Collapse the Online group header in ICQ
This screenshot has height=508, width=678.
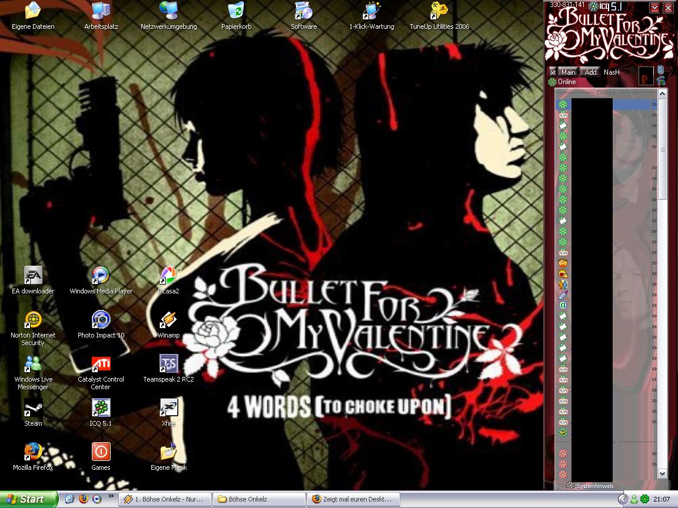[x=606, y=93]
